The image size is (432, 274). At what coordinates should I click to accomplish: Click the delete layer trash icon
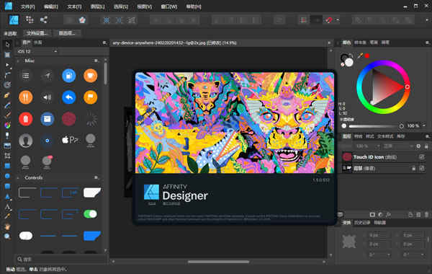[426, 214]
